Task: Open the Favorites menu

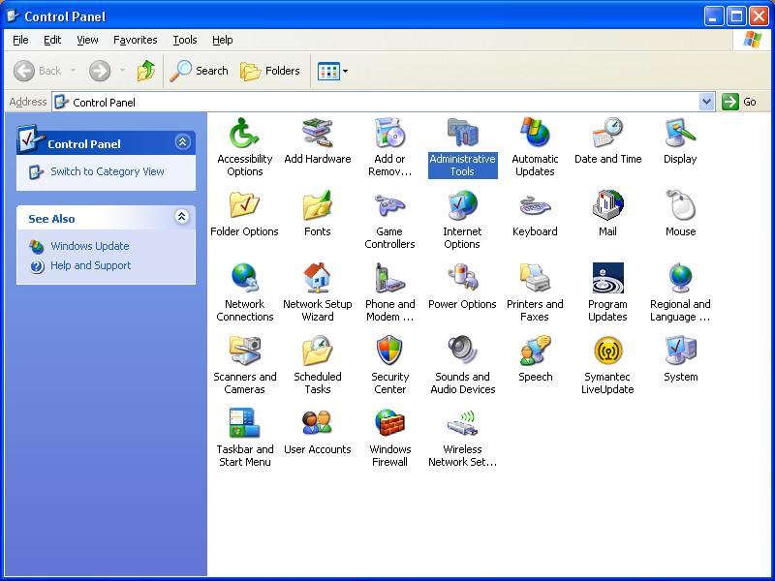Action: (135, 40)
